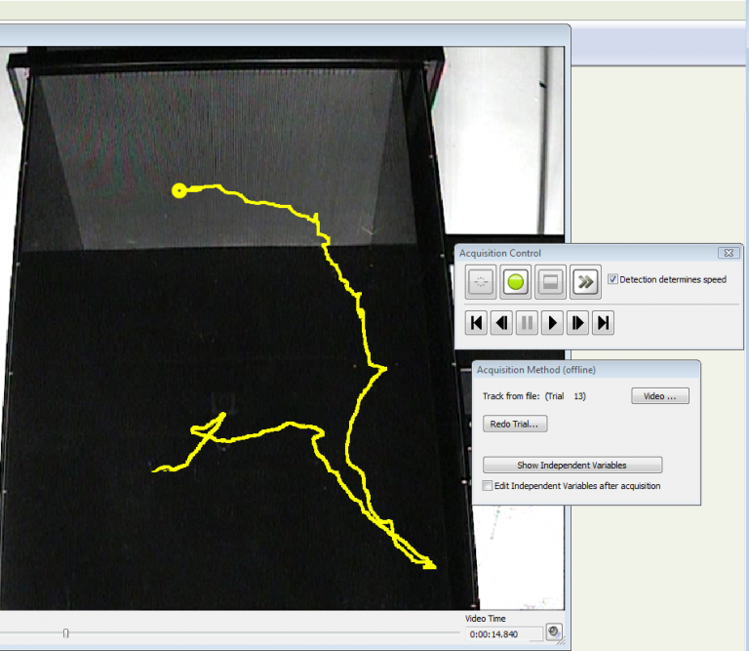749x651 pixels.
Task: Close the Acquisition Control panel
Action: click(728, 253)
